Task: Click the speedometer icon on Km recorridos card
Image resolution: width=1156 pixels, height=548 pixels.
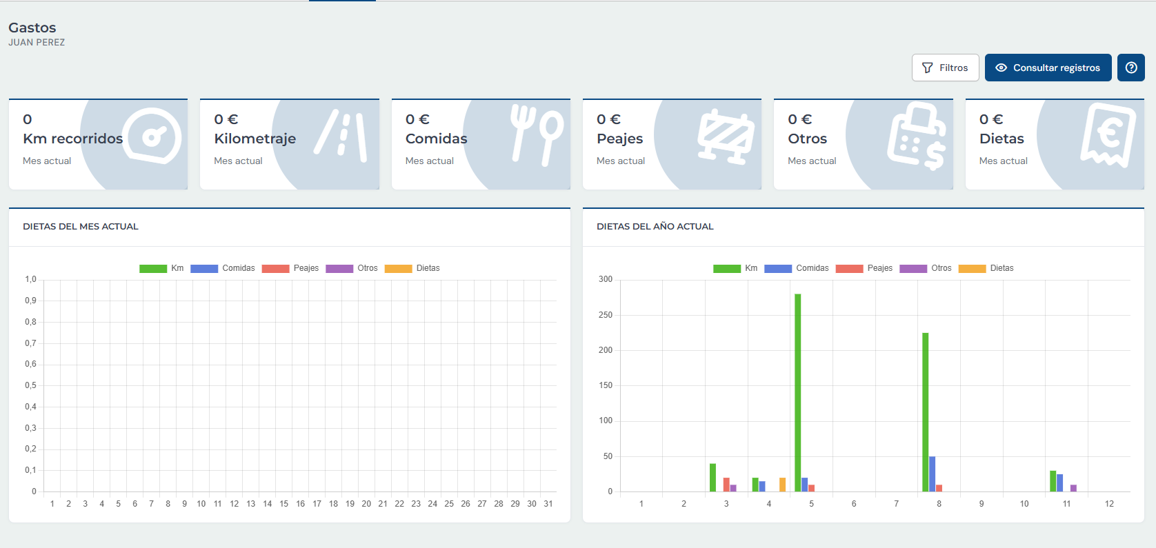Action: [152, 136]
